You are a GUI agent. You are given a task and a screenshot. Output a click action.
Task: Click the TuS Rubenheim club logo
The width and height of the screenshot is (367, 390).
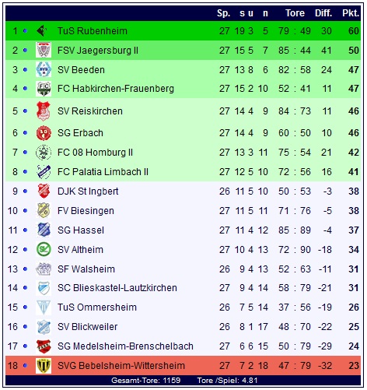[44, 31]
